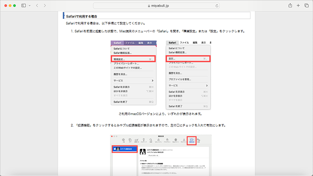Show the tab overview icon
Image resolution: width=313 pixels, height=176 pixels.
[306, 6]
